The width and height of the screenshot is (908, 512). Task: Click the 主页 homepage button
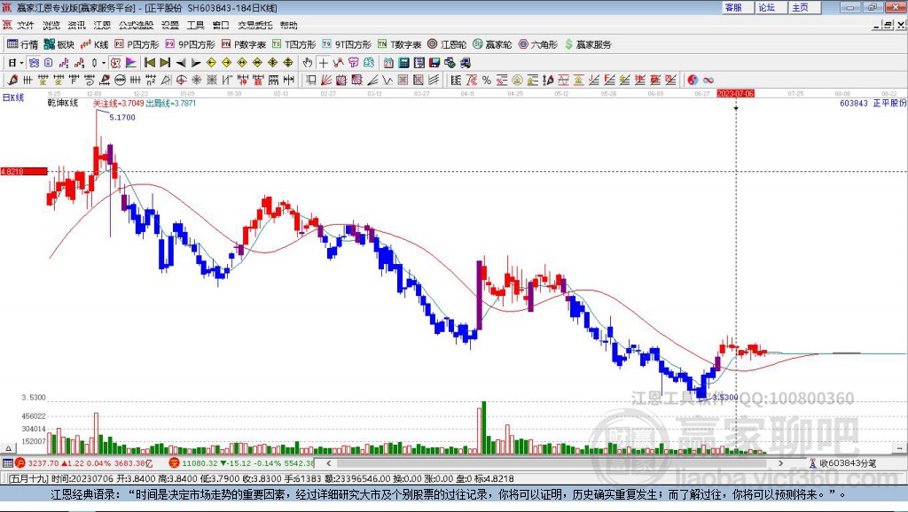801,7
